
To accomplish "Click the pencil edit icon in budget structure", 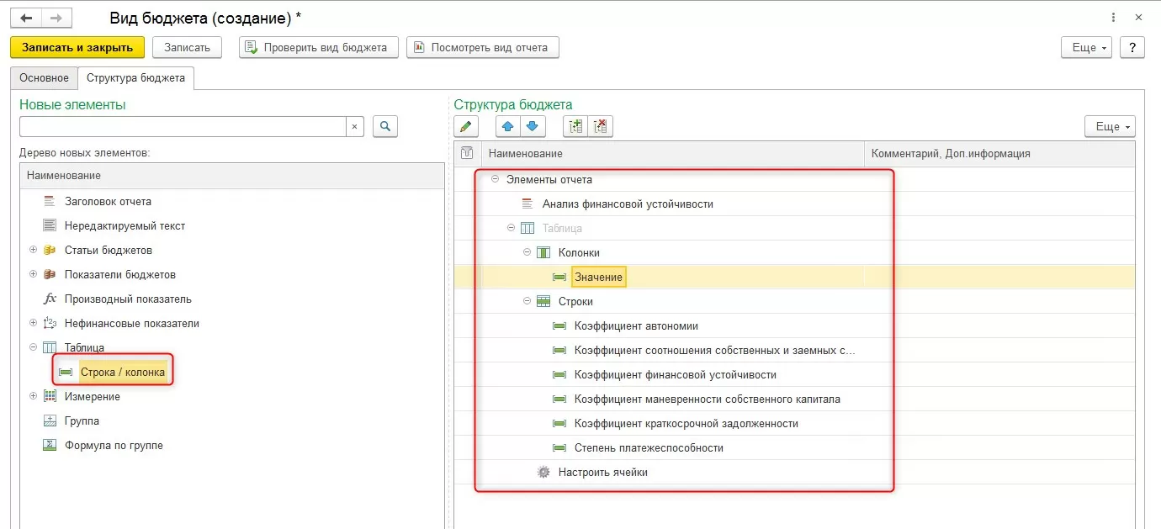I will click(x=466, y=126).
